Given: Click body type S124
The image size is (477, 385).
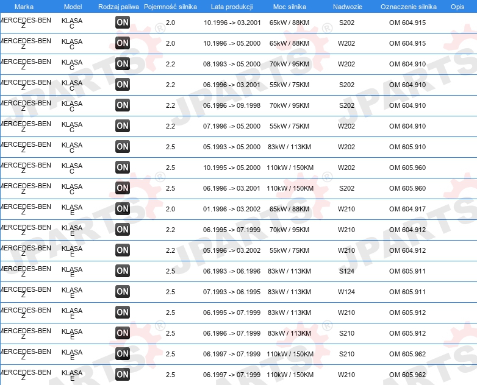Looking at the screenshot, I should coord(347,271).
